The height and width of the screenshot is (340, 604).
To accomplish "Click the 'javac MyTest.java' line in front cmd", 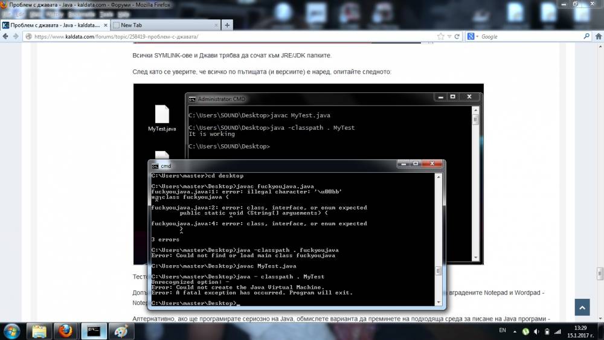I will [x=224, y=266].
